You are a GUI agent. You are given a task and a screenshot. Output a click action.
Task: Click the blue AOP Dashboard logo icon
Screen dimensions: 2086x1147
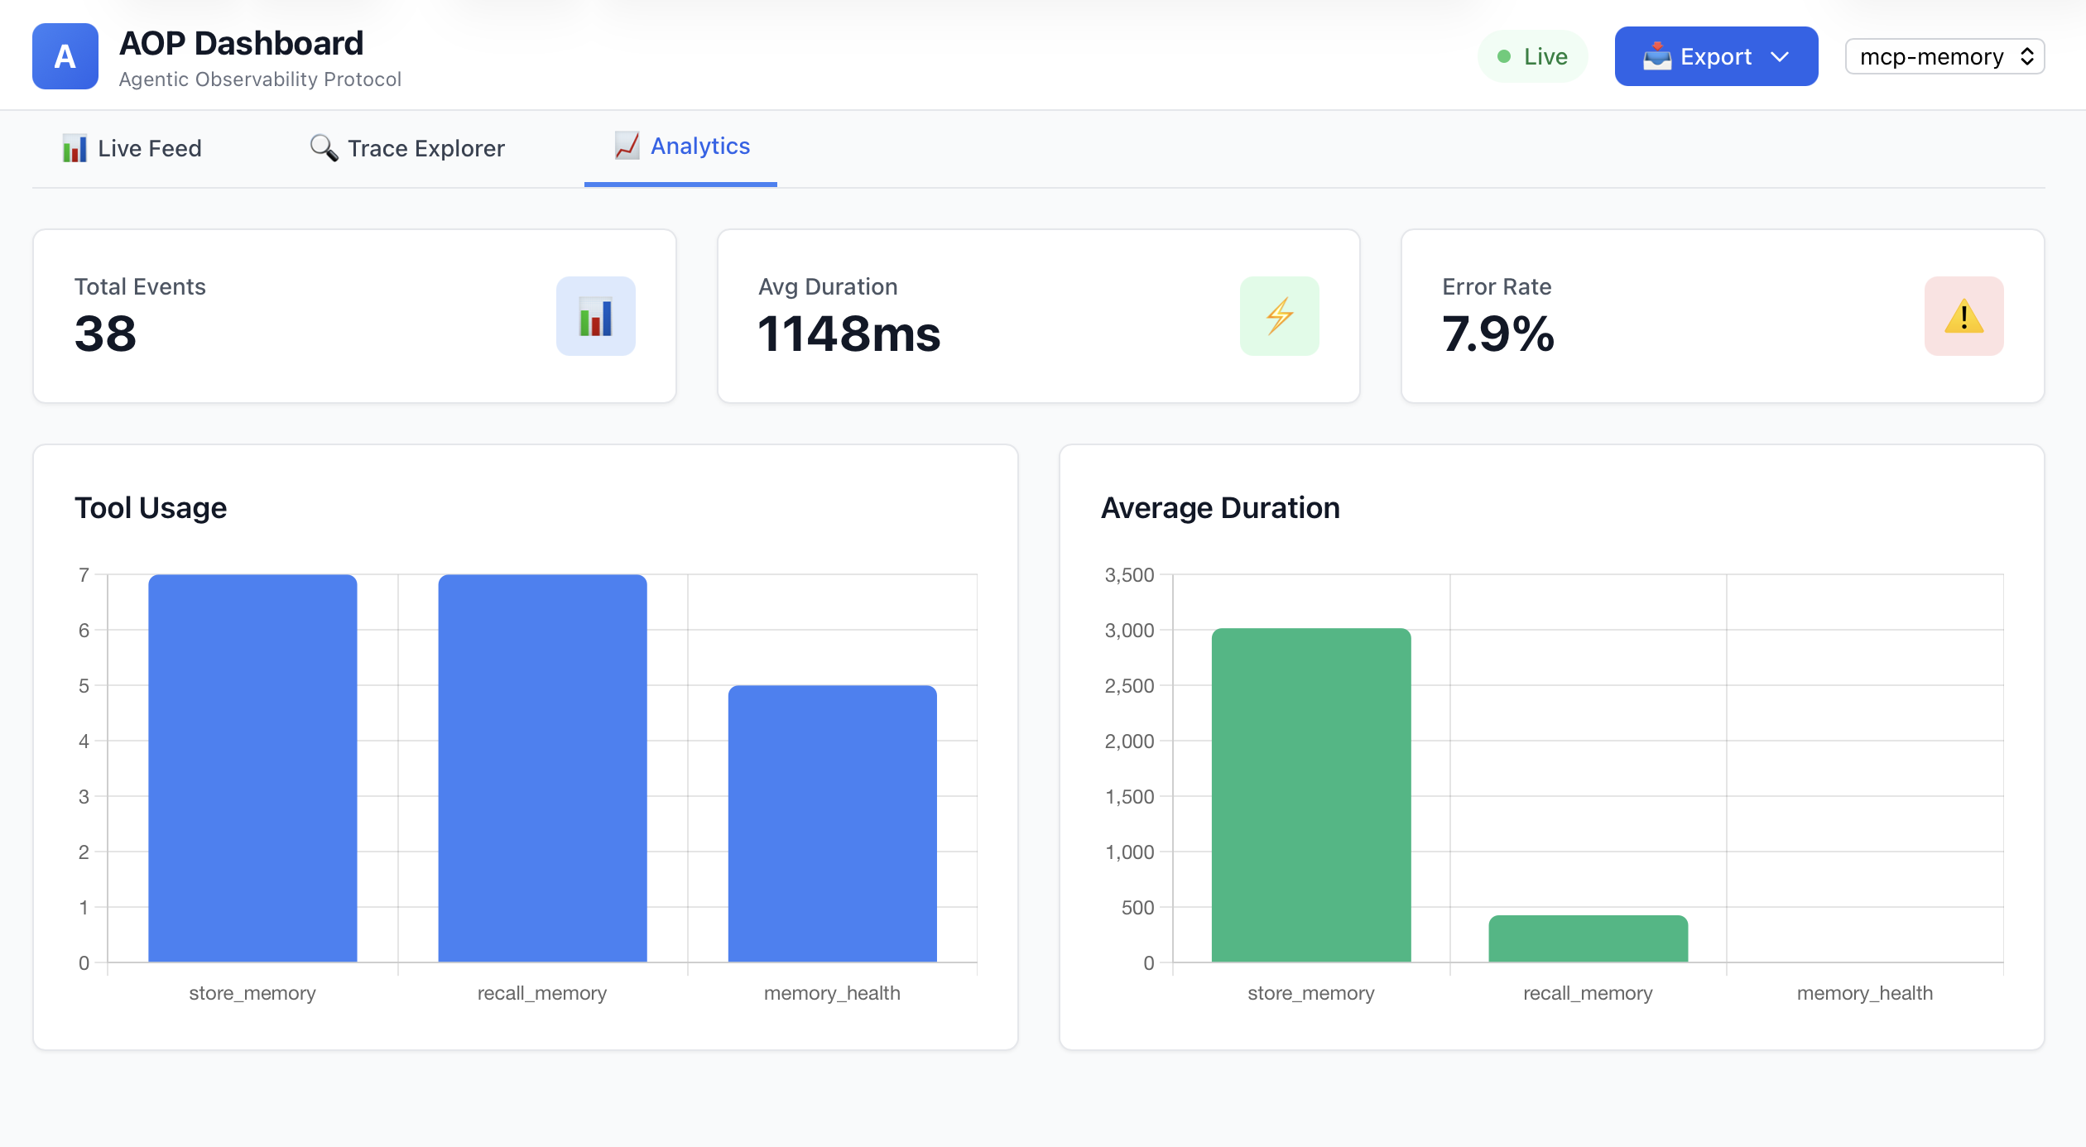tap(65, 55)
